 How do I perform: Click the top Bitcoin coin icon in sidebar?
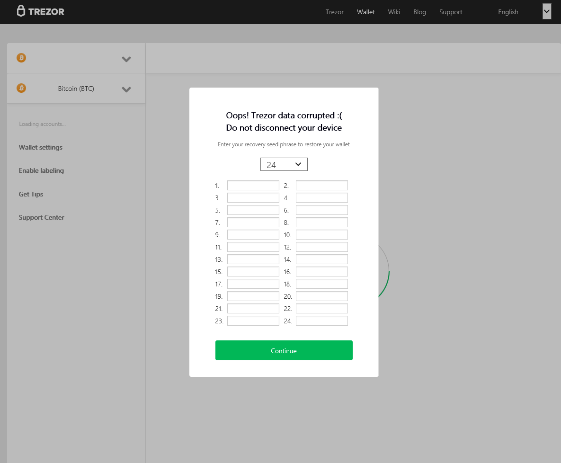tap(21, 58)
